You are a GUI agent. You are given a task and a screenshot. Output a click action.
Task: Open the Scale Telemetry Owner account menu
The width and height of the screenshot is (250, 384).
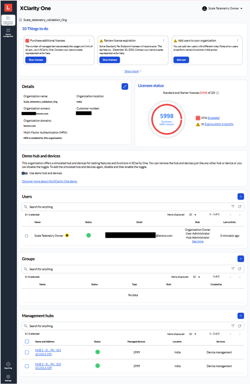223,9
